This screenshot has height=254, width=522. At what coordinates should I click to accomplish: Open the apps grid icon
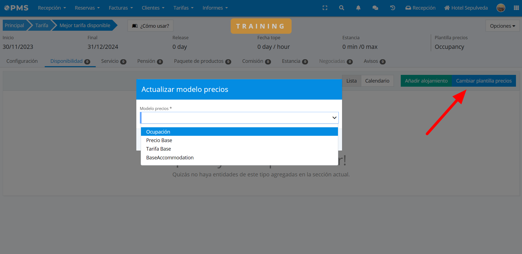click(x=516, y=8)
